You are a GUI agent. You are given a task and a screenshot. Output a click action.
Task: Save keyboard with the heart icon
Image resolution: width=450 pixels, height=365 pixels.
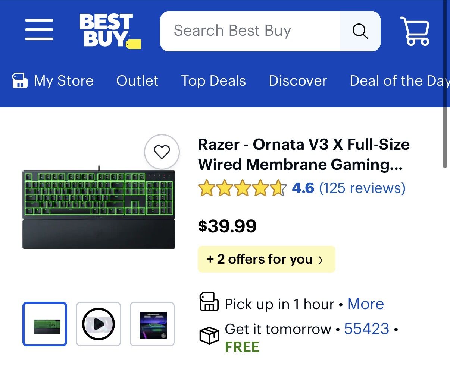click(x=162, y=152)
